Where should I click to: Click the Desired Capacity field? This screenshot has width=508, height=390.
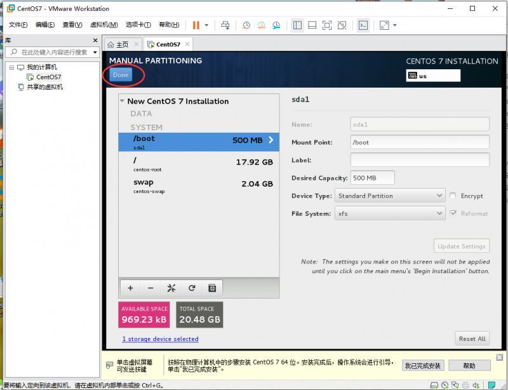coord(373,178)
